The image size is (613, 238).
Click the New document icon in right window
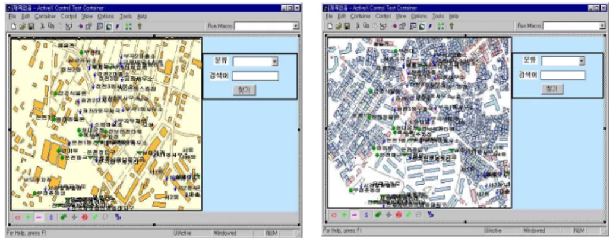pos(330,26)
